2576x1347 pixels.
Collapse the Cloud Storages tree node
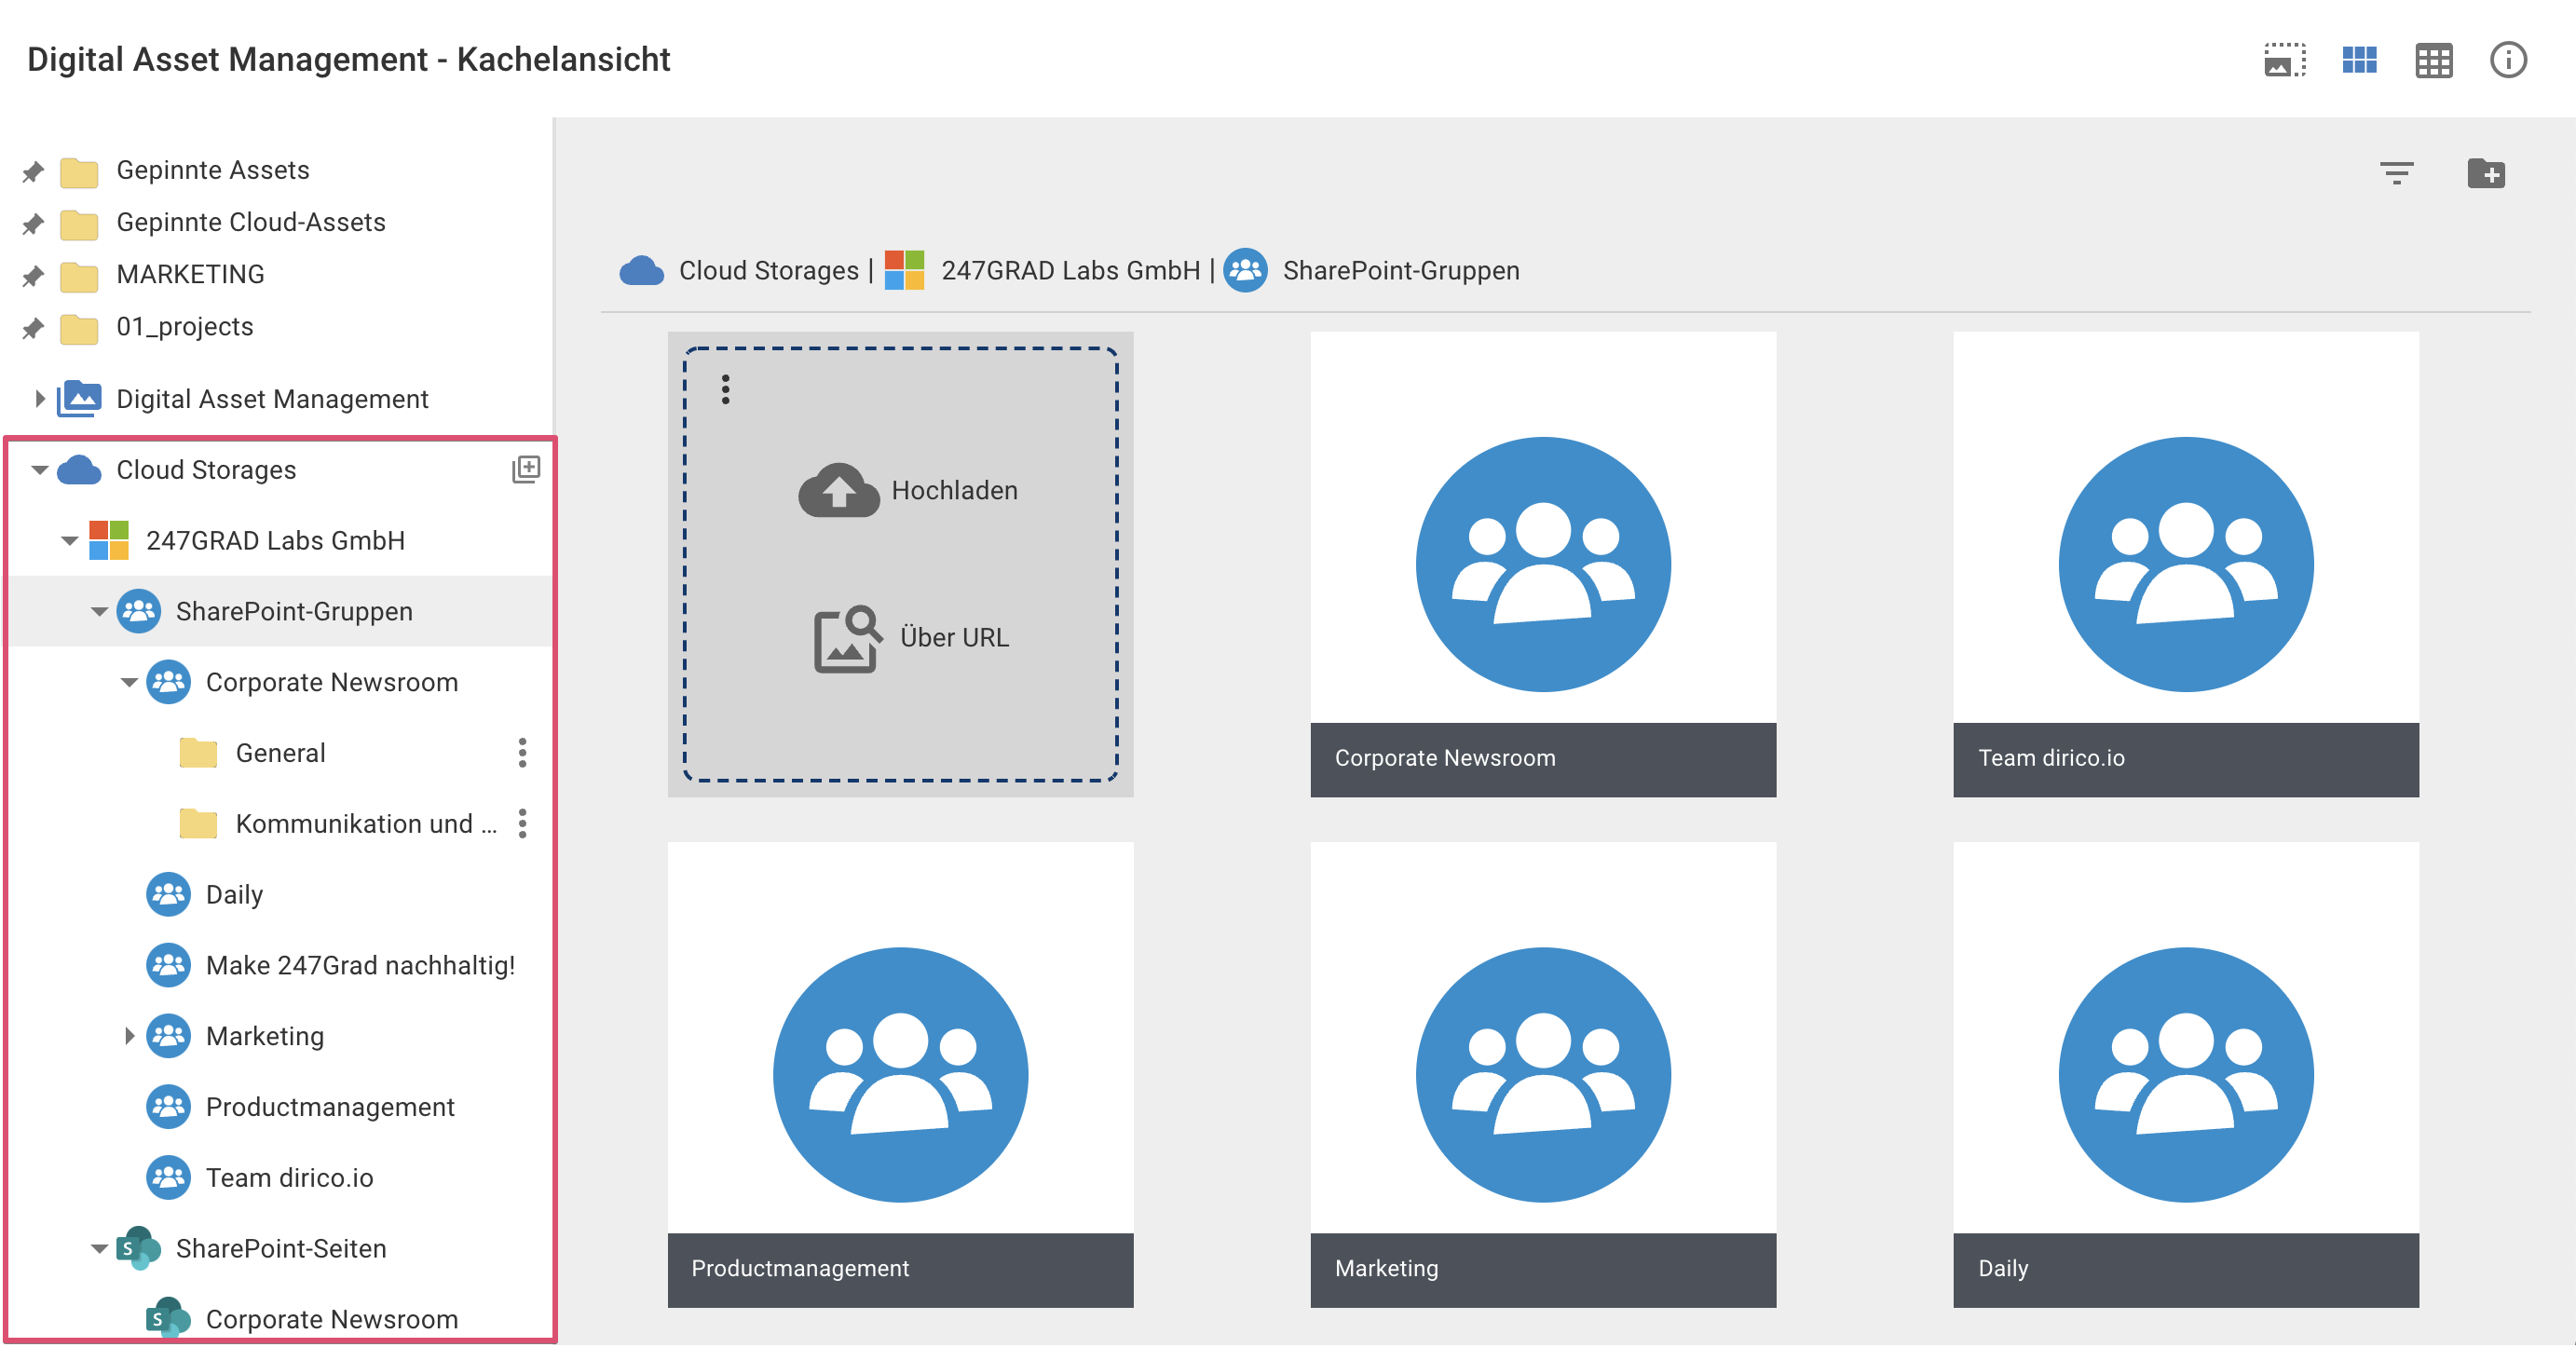tap(40, 470)
